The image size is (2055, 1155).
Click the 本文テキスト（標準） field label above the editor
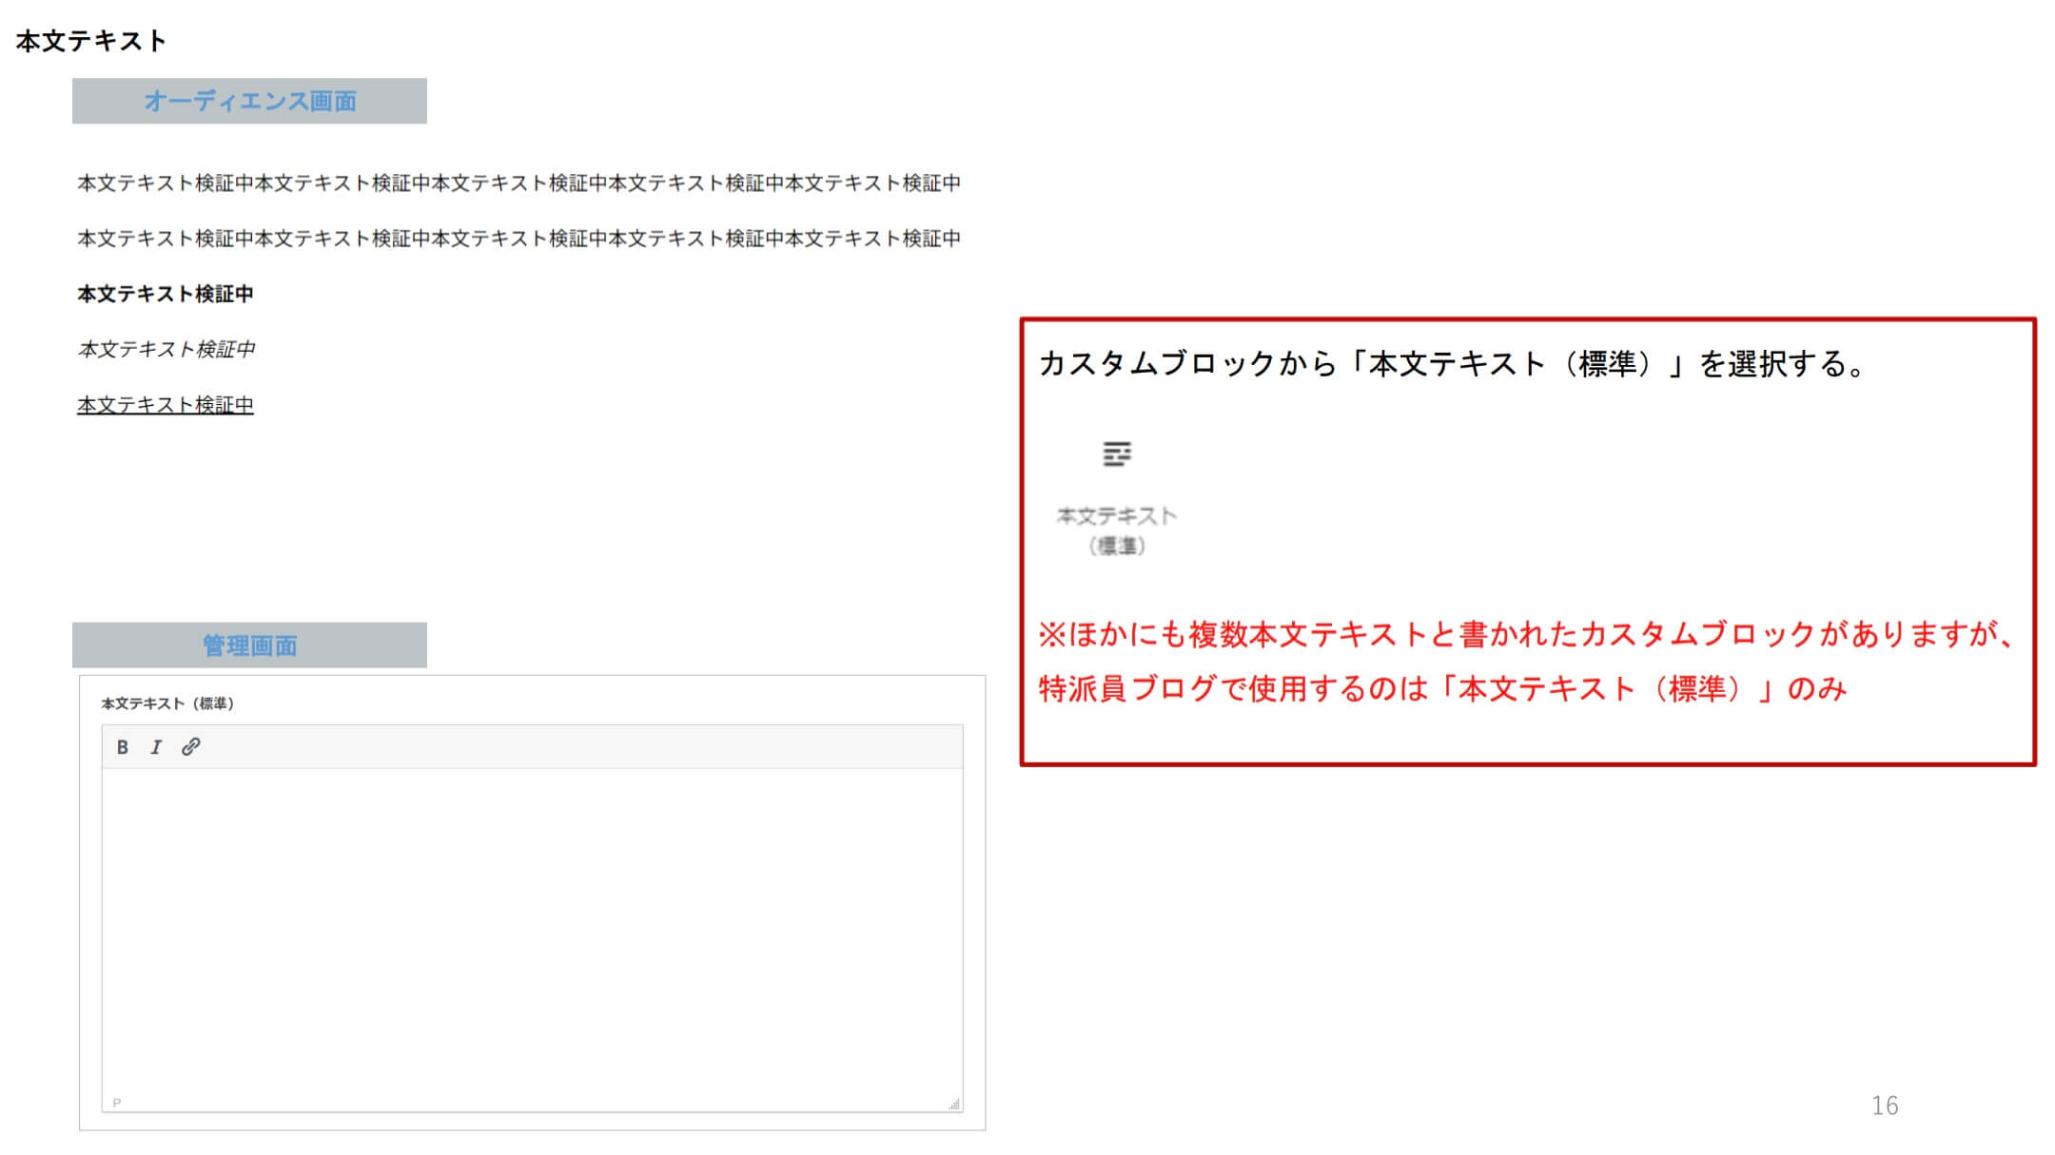click(x=167, y=703)
